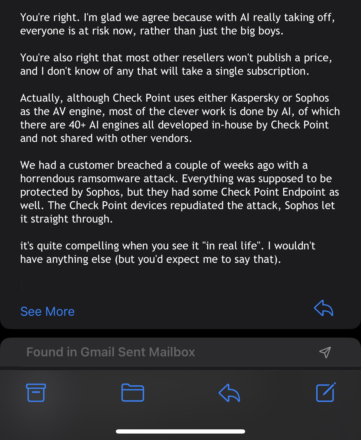Tap the paragraph about the breached customer

click(x=179, y=192)
